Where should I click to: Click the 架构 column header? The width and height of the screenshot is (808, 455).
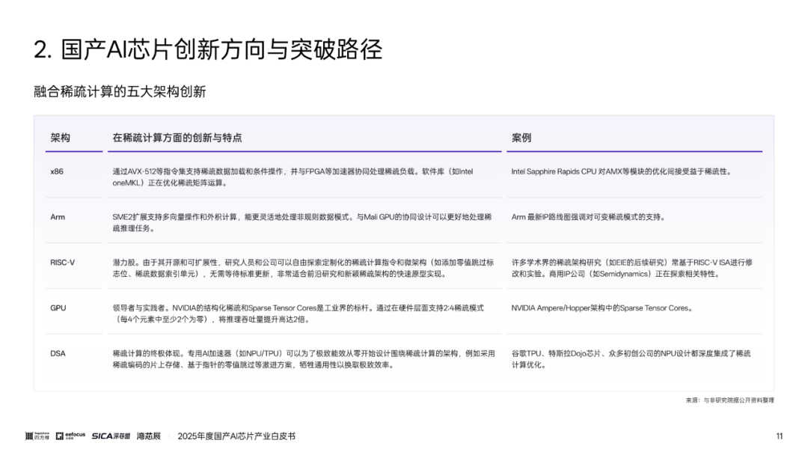tap(61, 138)
